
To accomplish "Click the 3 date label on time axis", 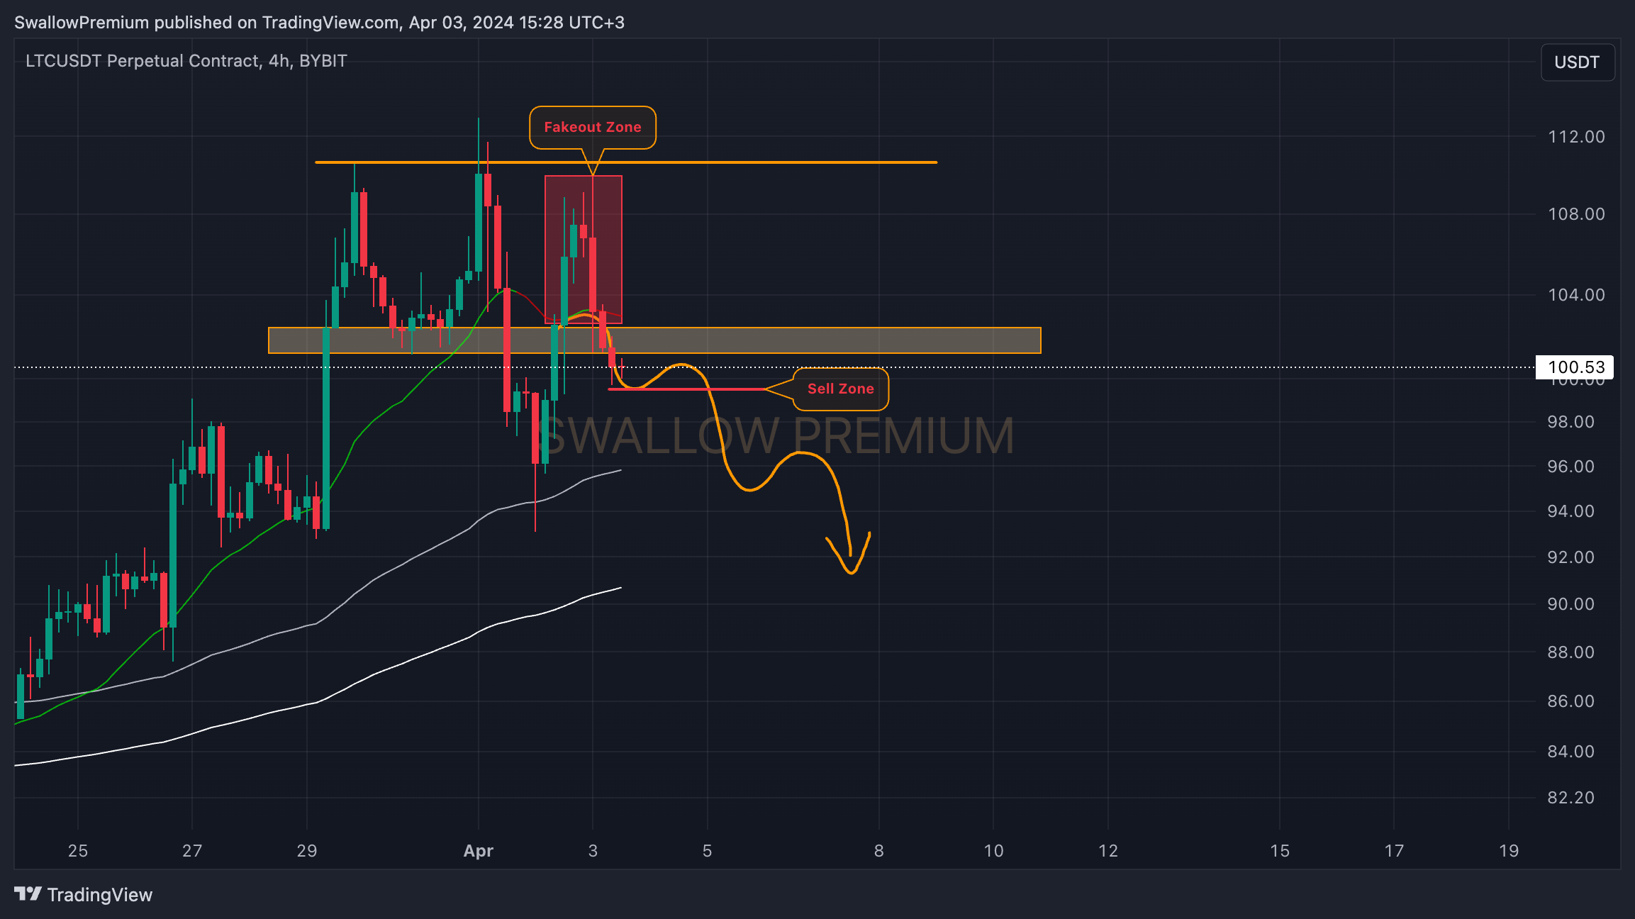I will coord(593,851).
